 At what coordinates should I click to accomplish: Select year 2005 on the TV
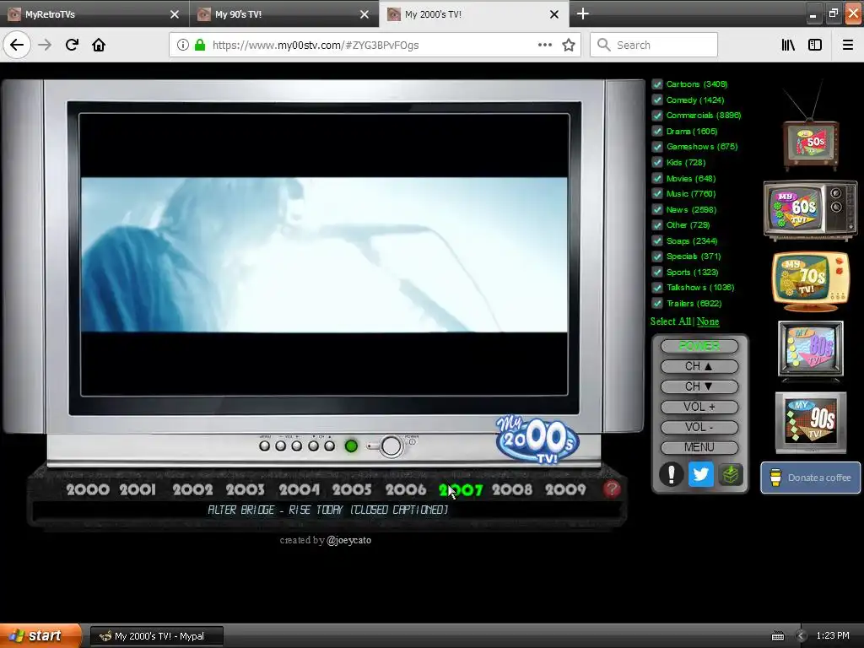pos(352,489)
